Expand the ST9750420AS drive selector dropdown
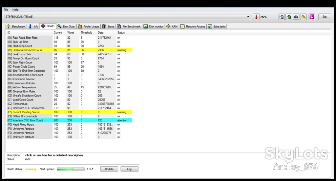 pos(248,17)
